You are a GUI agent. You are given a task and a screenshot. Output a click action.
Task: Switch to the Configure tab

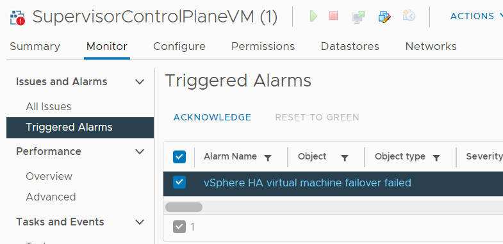pos(179,47)
